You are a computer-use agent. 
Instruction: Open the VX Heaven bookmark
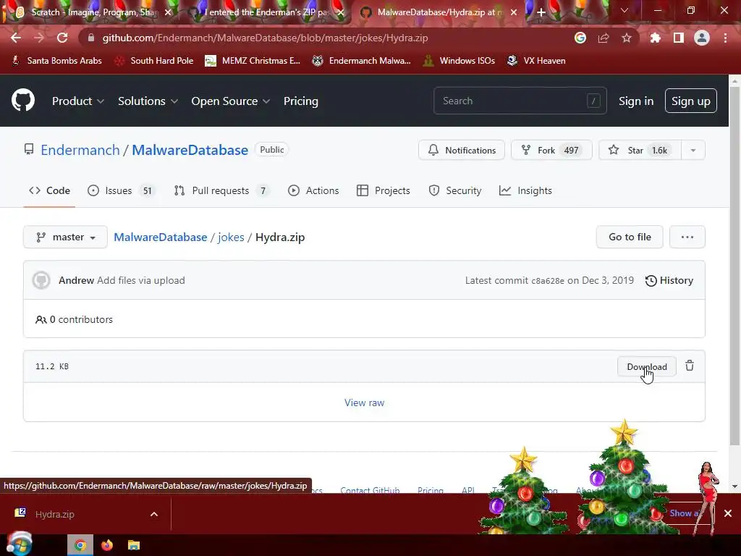[536, 61]
